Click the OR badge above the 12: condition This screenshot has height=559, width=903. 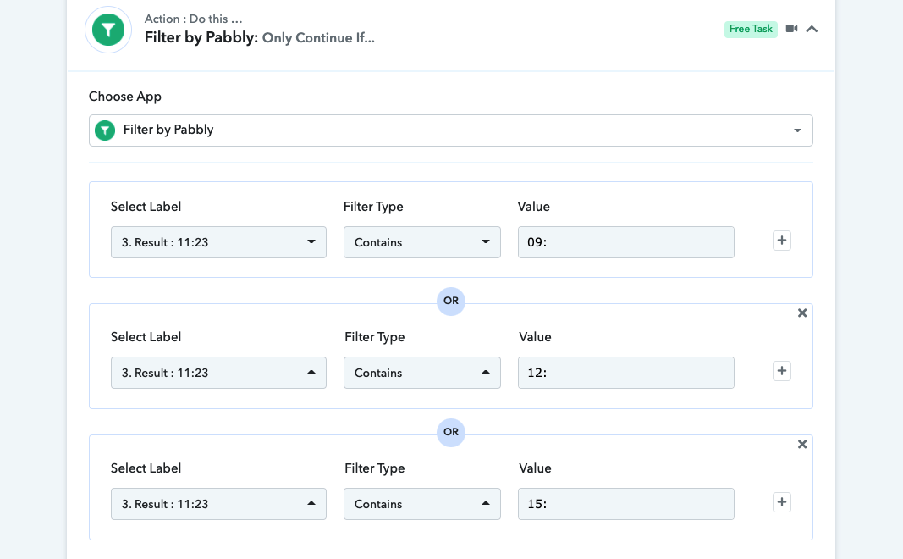[451, 301]
